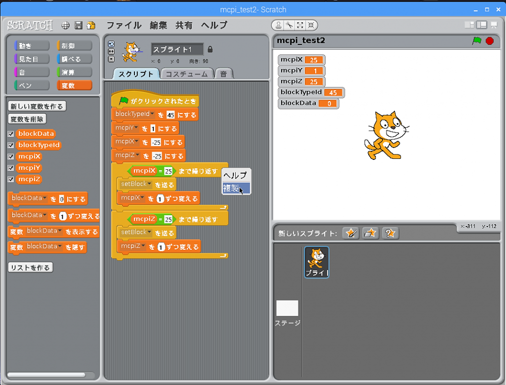Select the 動き block category
506x385 pixels.
tap(32, 46)
